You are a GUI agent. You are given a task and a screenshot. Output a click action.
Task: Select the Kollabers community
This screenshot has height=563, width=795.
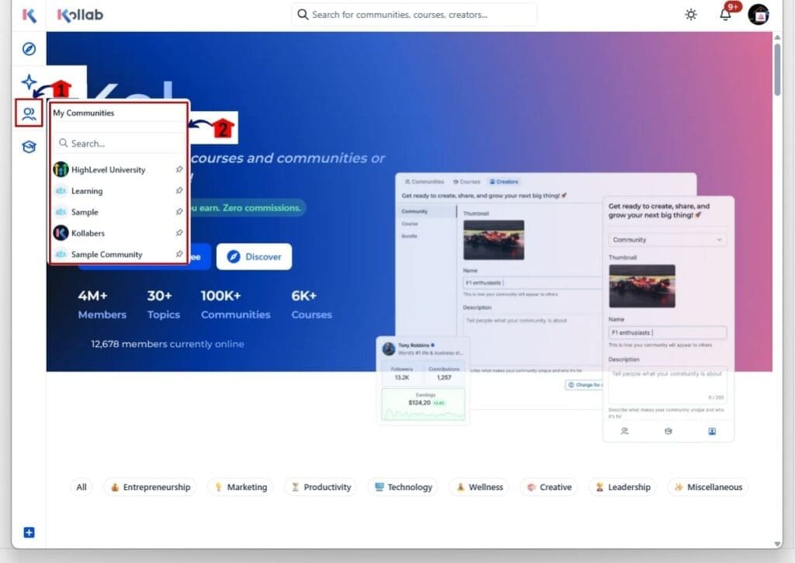point(88,233)
